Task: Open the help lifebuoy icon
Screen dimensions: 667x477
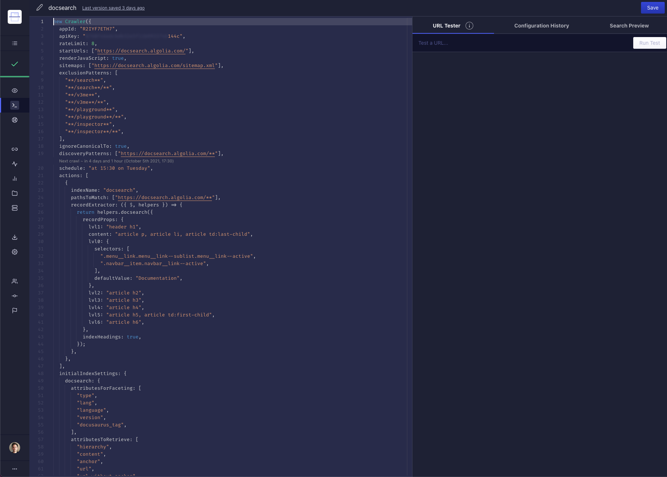Action: pos(15,120)
